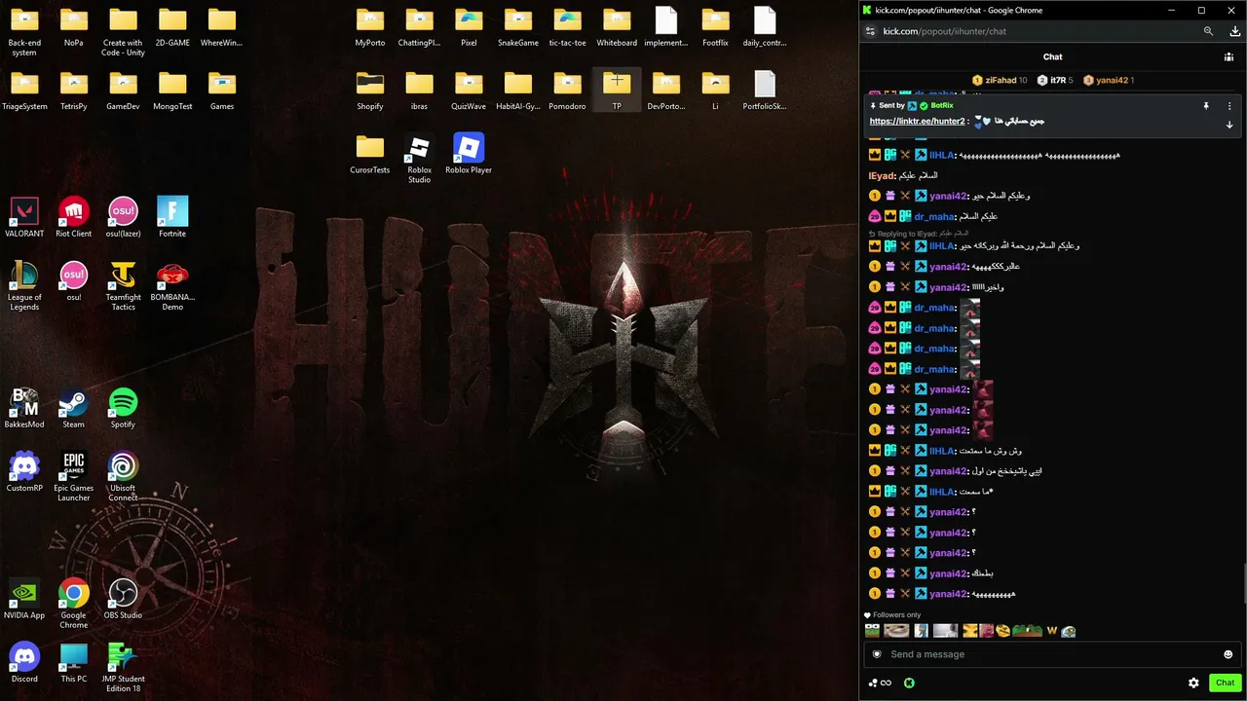Select the BOMBANA Demo icon
Screen dimensions: 1247x701
pos(172,286)
